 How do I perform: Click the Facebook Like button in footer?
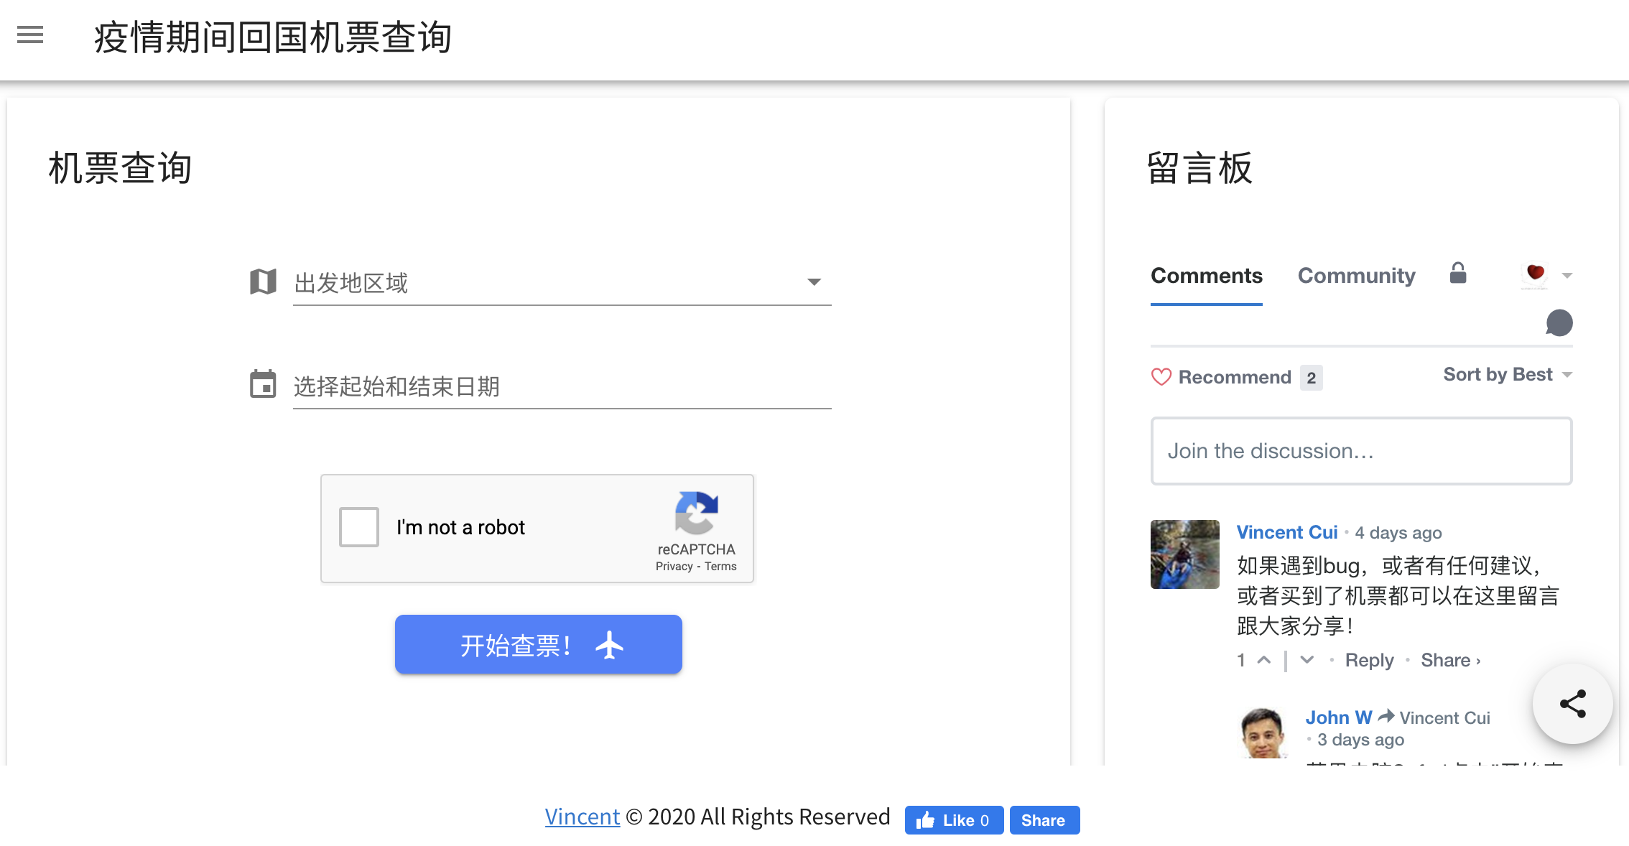tap(954, 820)
